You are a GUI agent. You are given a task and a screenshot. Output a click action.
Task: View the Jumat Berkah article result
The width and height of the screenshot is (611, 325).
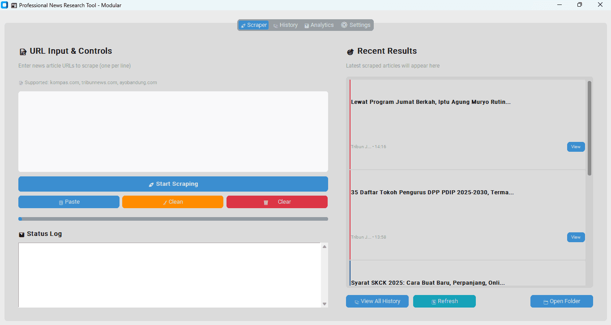tap(576, 146)
